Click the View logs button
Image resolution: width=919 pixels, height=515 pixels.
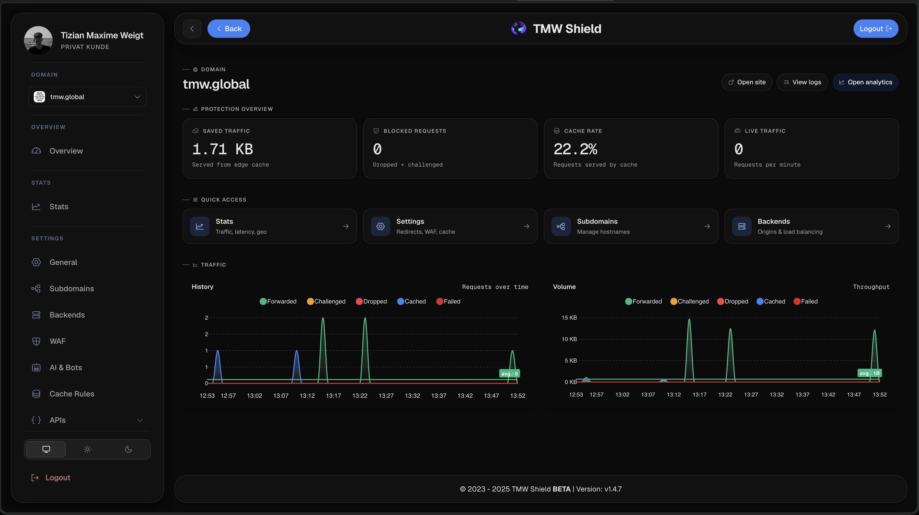pos(802,82)
